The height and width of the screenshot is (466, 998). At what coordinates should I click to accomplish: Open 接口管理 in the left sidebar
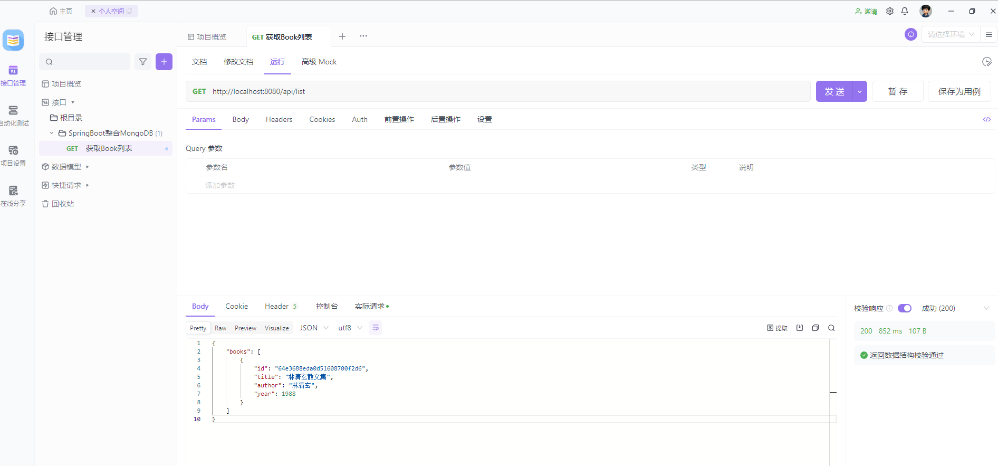13,76
